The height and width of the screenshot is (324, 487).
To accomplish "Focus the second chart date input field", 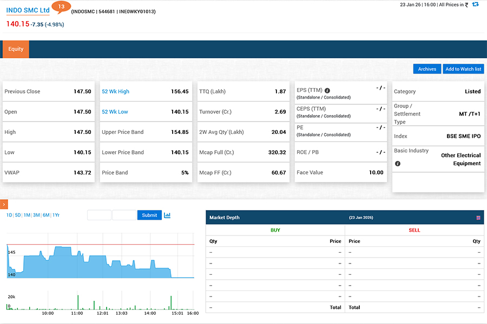I will (x=124, y=215).
